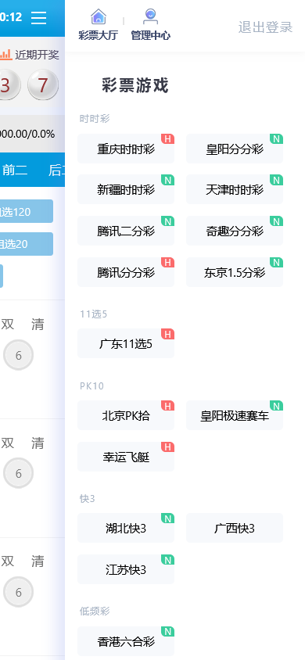The width and height of the screenshot is (305, 660).
Task: Select 皇阳分分彩 game
Action: (235, 149)
